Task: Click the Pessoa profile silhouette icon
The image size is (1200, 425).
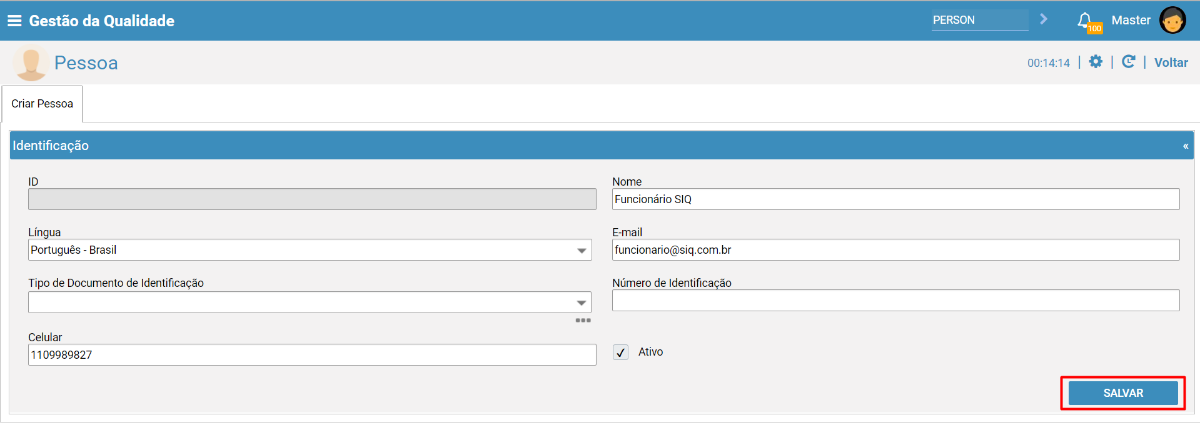Action: 31,62
